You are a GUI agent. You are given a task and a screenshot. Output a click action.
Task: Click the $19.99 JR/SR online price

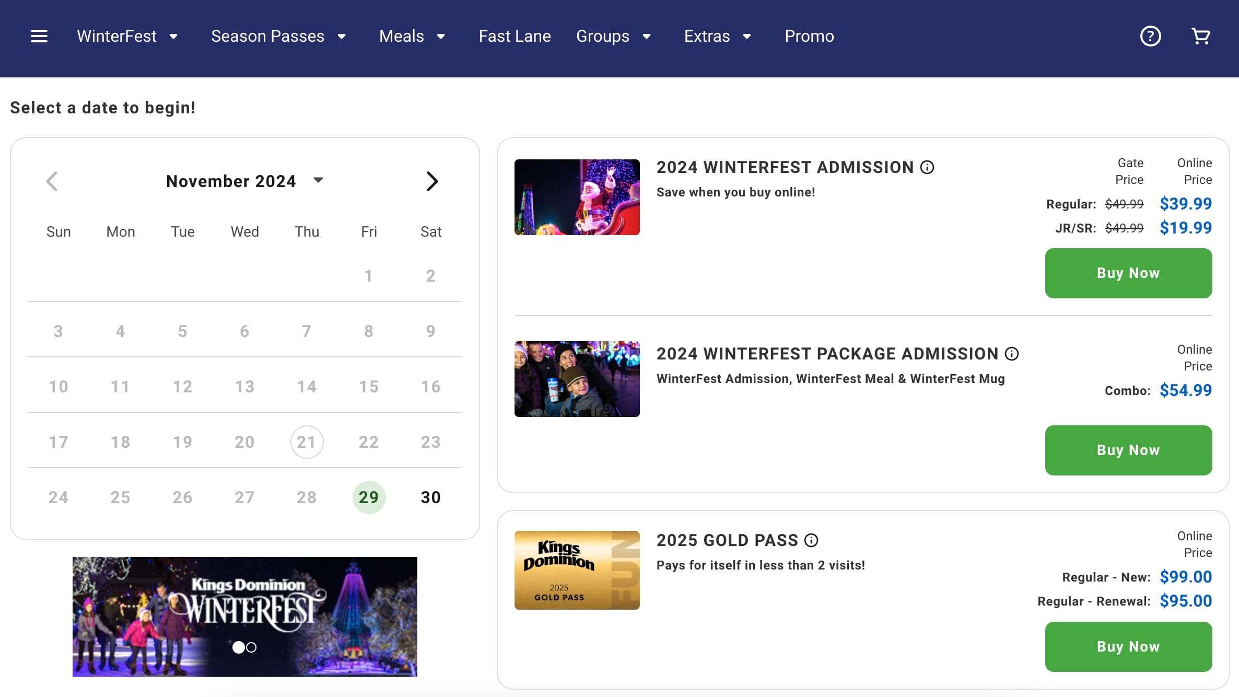tap(1186, 228)
